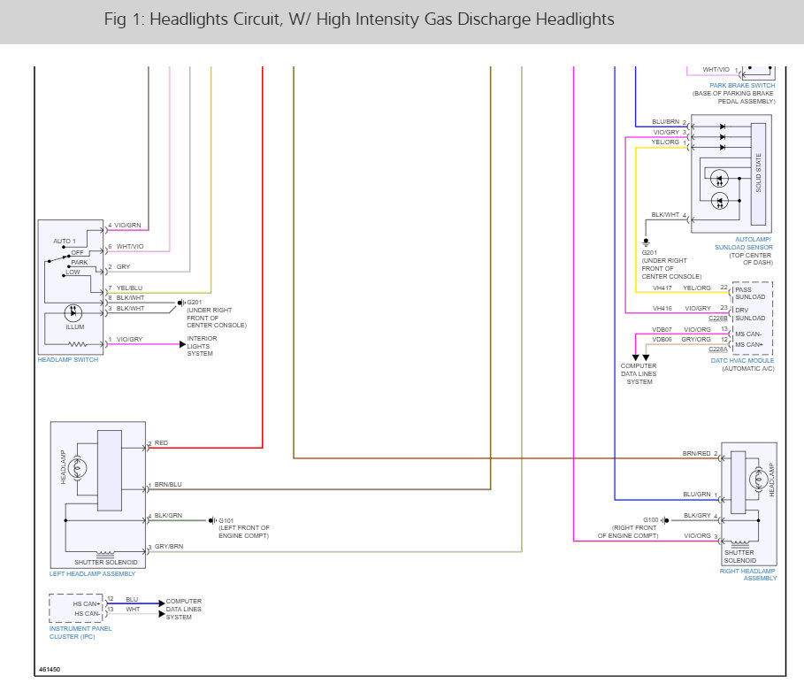This screenshot has width=804, height=691.
Task: Click the G201 ground symbol near headlamp switch
Action: point(180,303)
